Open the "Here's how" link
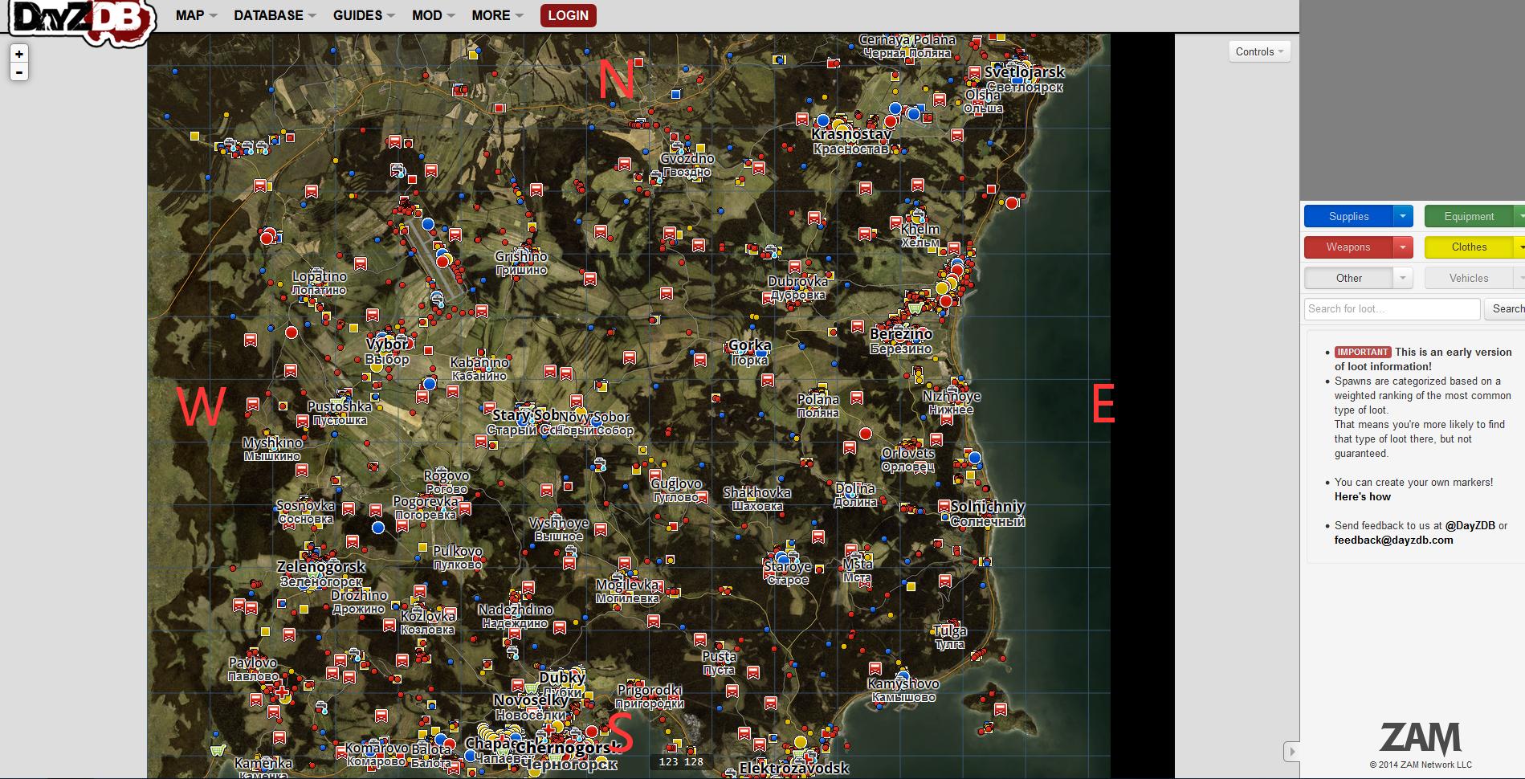1525x779 pixels. tap(1363, 497)
